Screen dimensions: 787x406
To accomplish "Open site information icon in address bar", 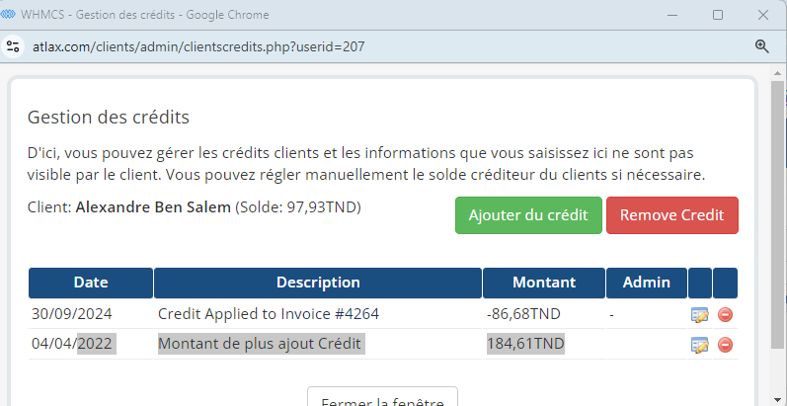I will pos(13,46).
